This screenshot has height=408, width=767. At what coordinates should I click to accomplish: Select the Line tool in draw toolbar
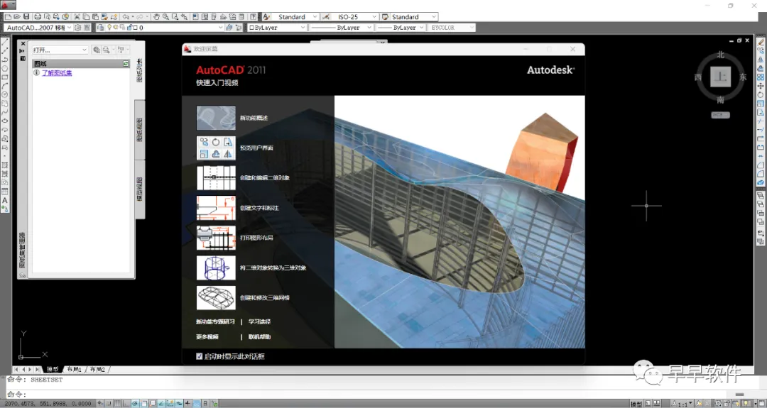click(5, 43)
